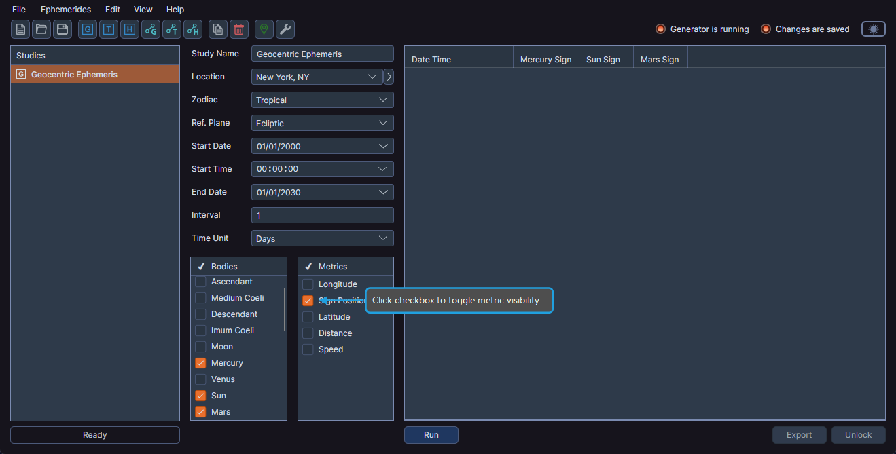
Task: Open an existing study file
Action: point(41,29)
